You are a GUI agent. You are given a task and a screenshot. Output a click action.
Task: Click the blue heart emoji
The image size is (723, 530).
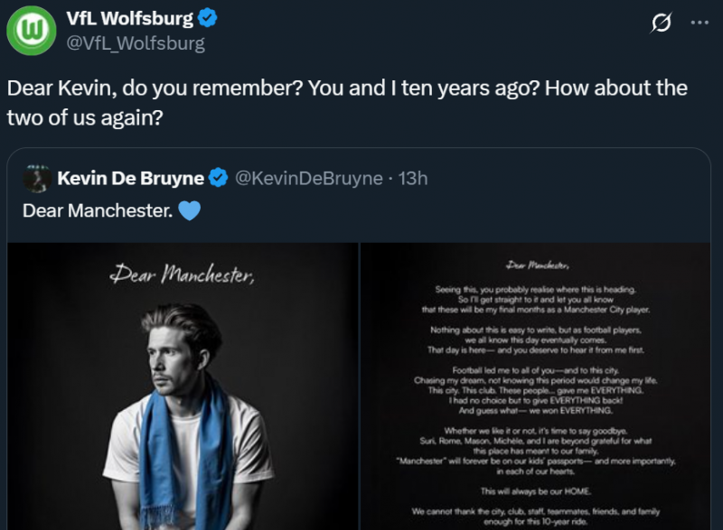pyautogui.click(x=188, y=210)
